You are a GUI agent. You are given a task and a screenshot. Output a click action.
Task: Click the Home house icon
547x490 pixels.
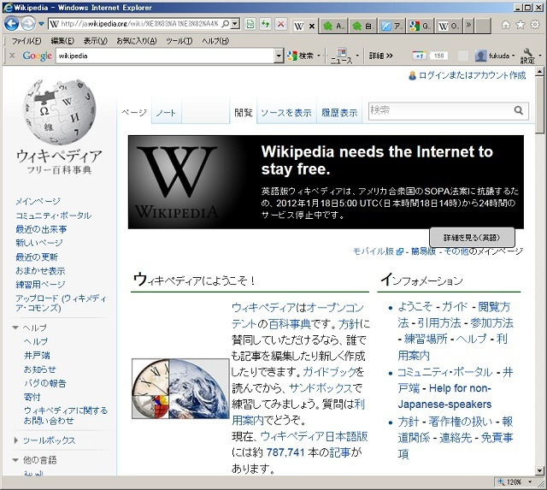[x=505, y=25]
